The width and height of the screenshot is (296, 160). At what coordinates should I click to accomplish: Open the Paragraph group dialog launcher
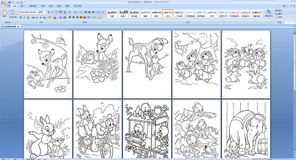point(104,22)
